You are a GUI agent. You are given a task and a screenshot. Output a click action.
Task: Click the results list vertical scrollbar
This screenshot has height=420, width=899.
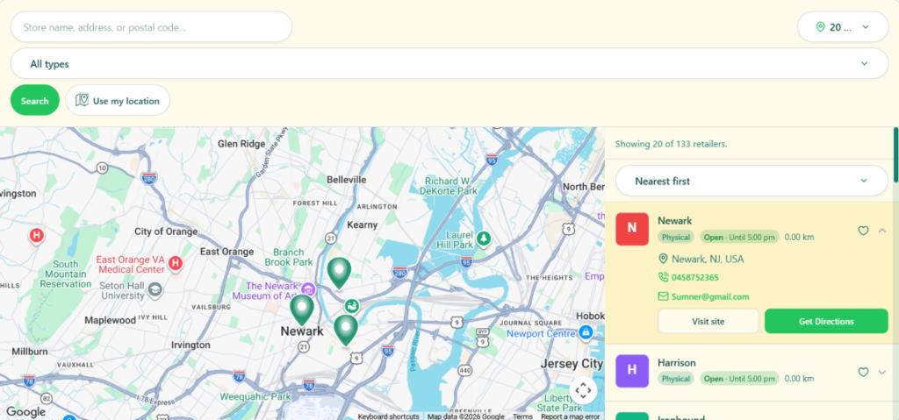click(x=895, y=154)
